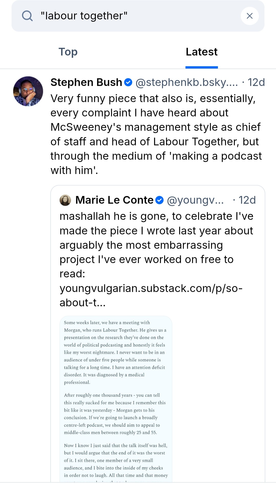Select the Latest tab
The height and width of the screenshot is (484, 276).
click(202, 52)
